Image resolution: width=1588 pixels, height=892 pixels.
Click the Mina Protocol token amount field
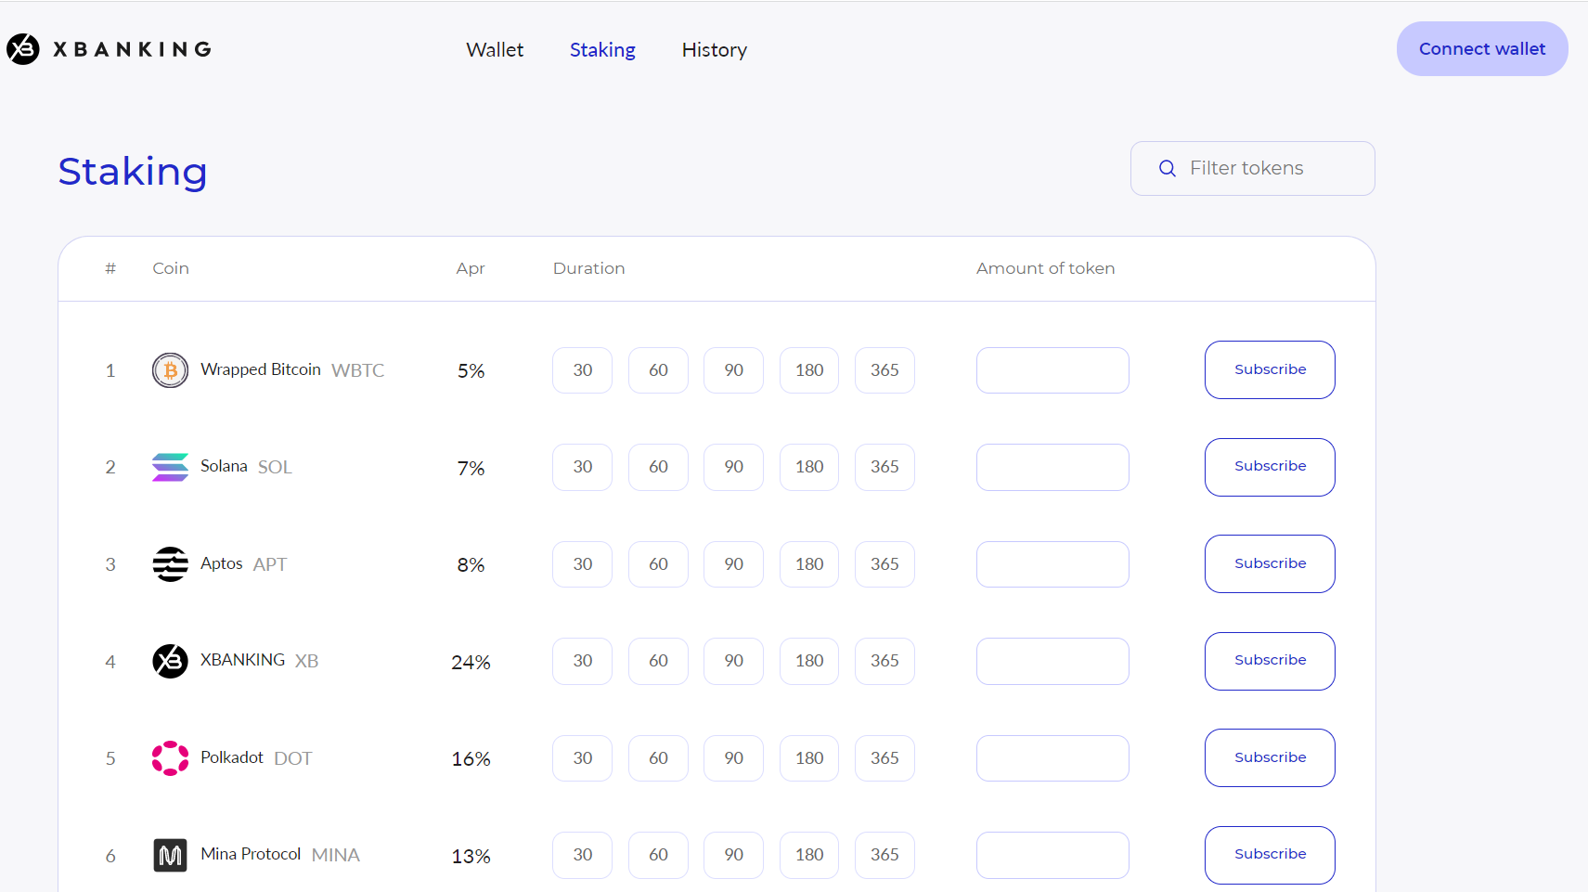click(1052, 855)
